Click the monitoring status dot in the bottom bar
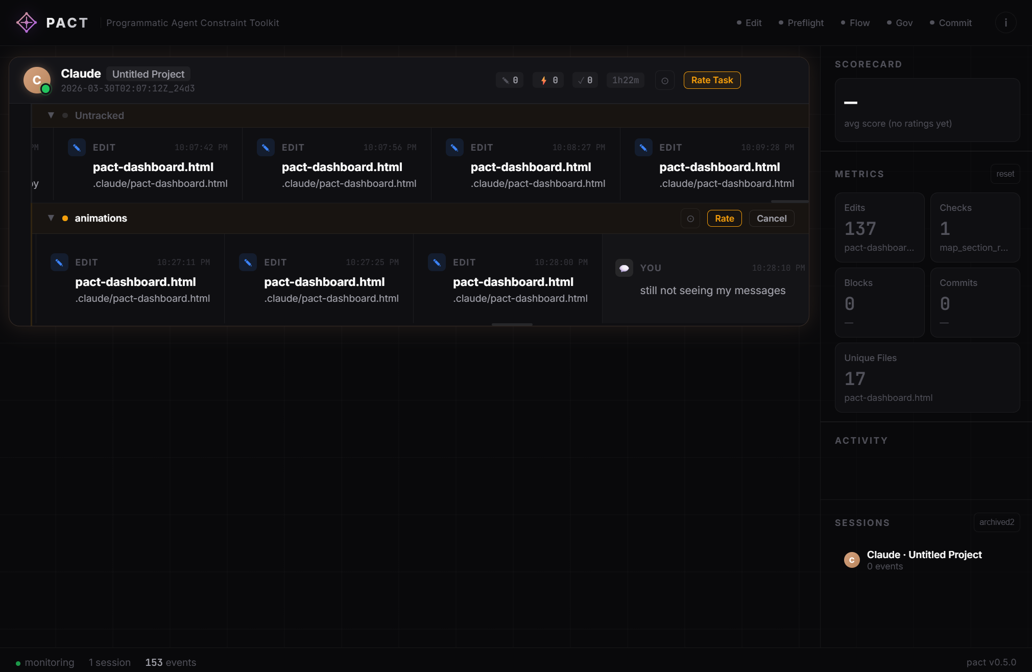 pos(19,662)
